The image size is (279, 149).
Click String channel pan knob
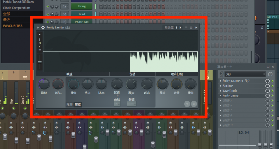[x=53, y=7]
